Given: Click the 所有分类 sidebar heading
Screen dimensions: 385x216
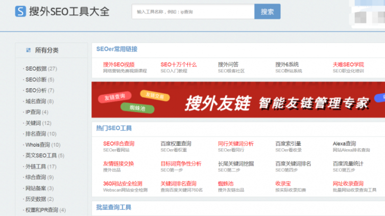Looking at the screenshot, I should [46, 50].
